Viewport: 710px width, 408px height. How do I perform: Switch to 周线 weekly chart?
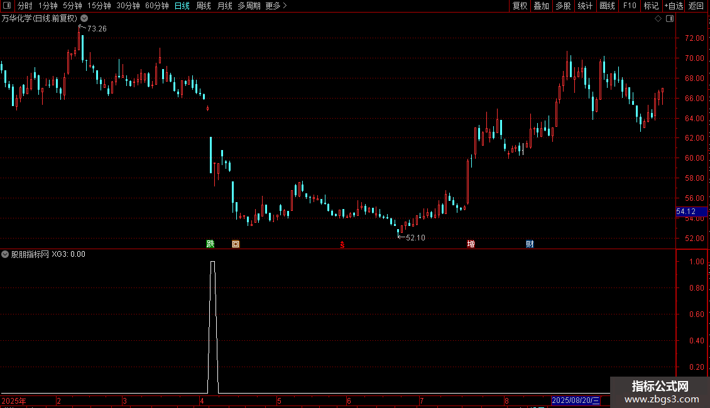(204, 6)
